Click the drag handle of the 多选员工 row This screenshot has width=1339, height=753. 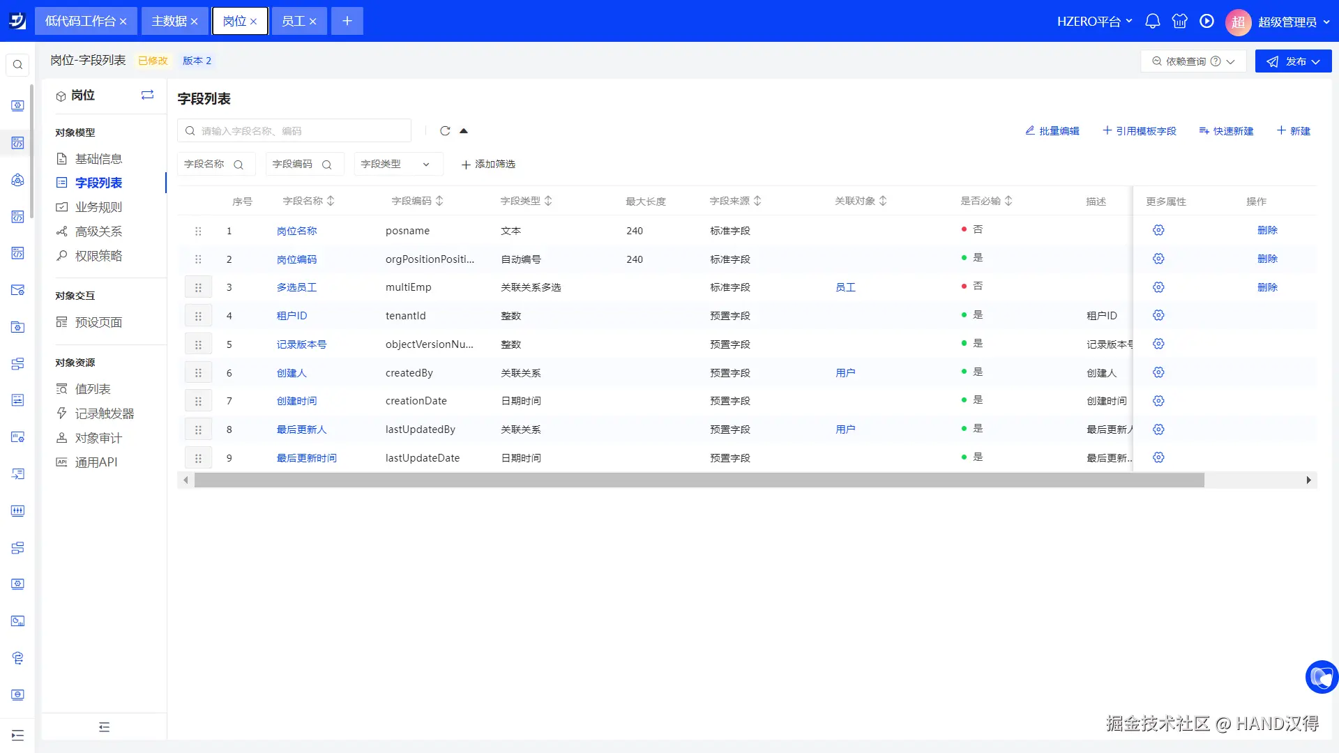pyautogui.click(x=198, y=287)
